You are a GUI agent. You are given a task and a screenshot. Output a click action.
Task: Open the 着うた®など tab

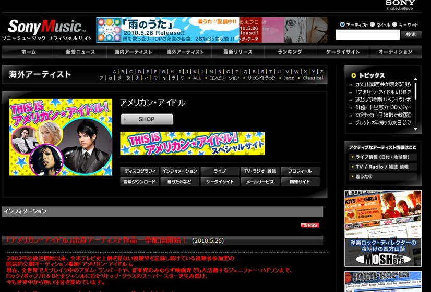click(179, 182)
